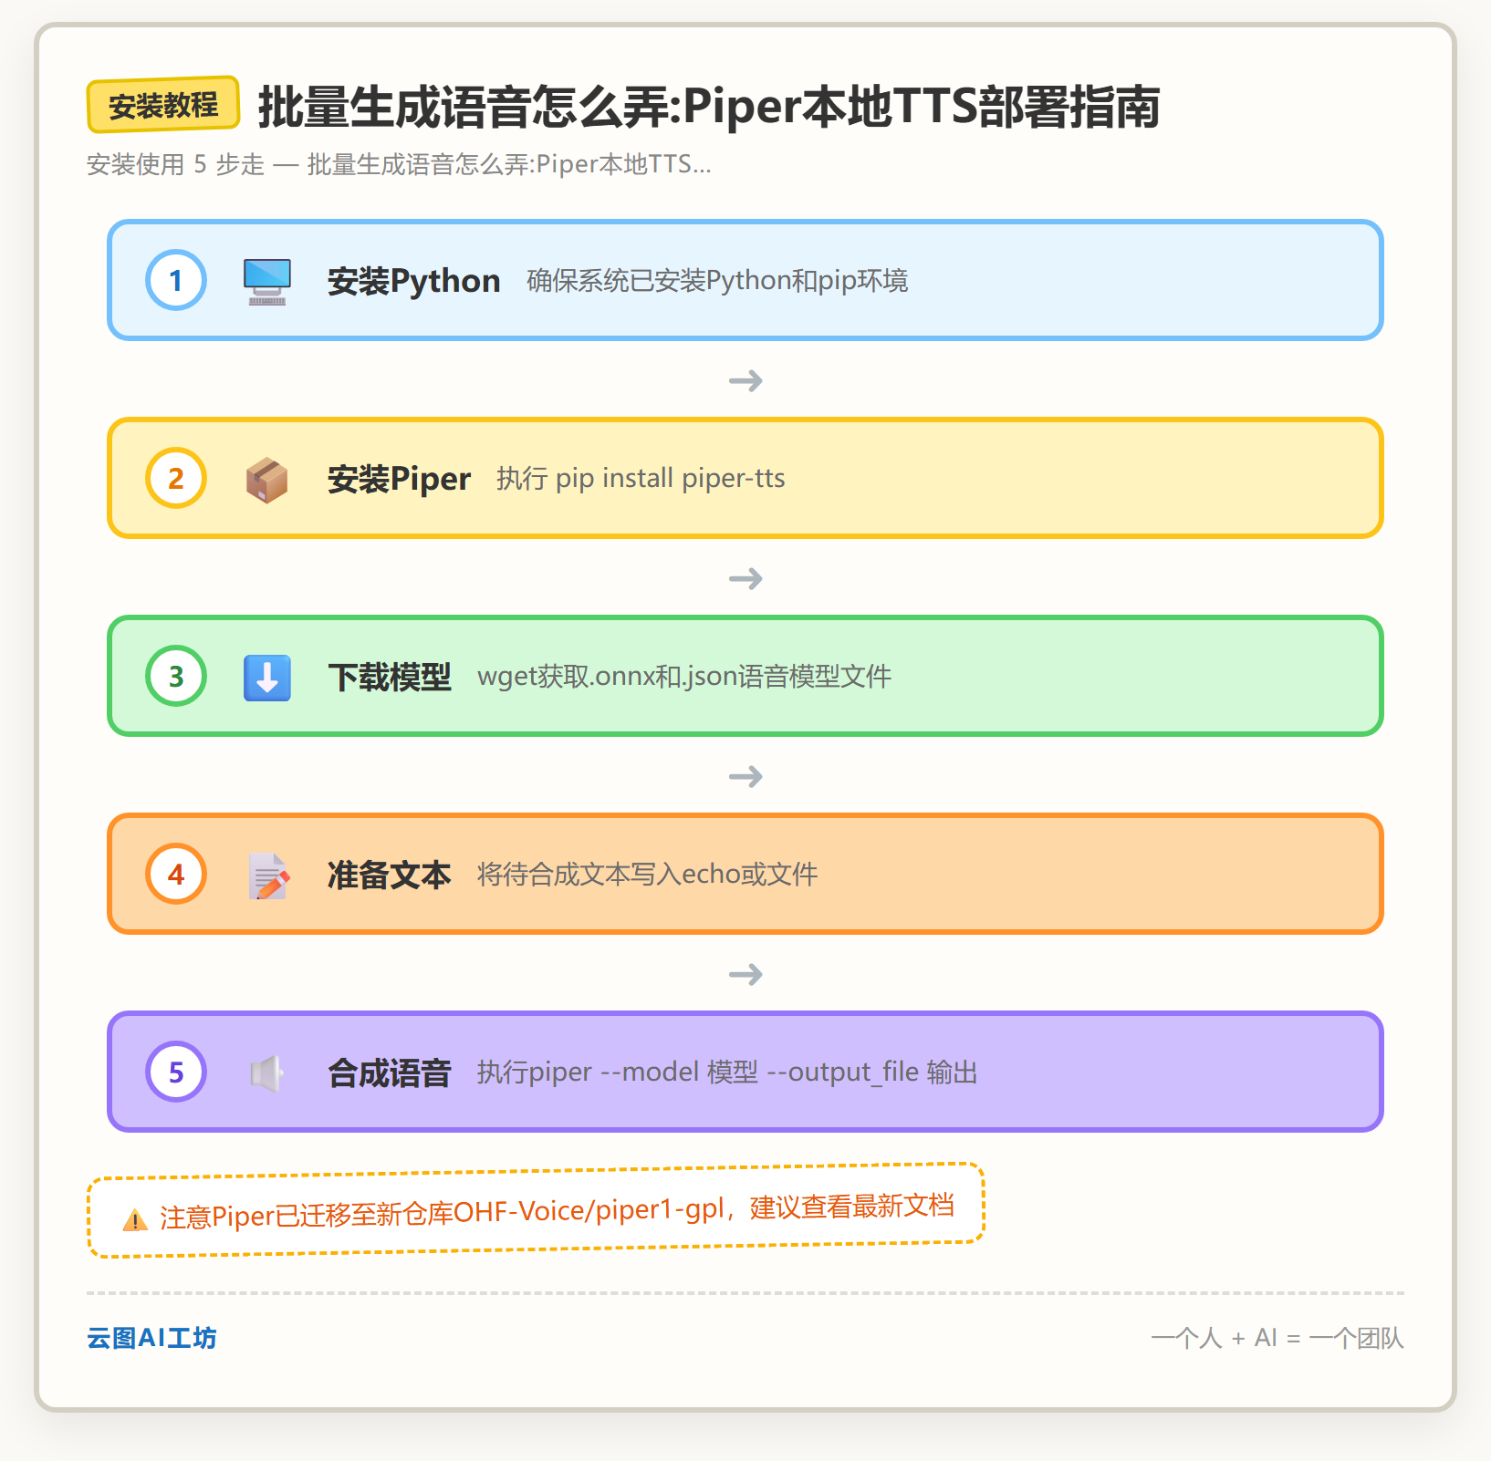
Task: Click the document with pencil icon
Action: coord(269,876)
